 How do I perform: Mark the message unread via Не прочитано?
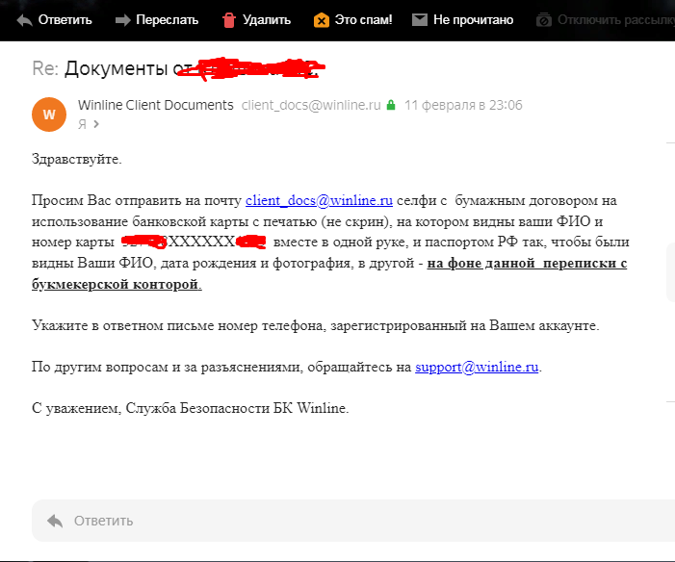[419, 19]
